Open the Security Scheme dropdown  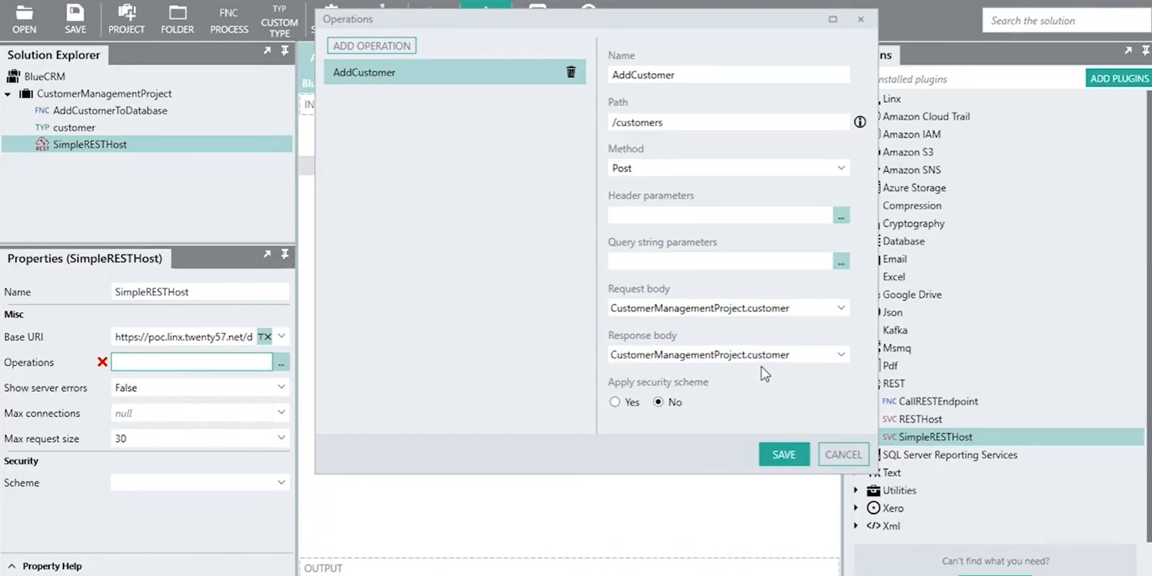pos(282,482)
